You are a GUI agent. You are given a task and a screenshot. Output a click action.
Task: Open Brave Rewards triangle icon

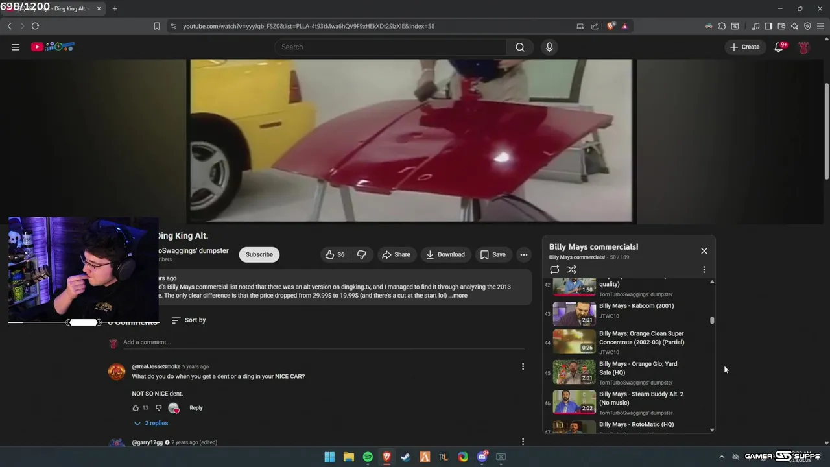[x=624, y=26]
